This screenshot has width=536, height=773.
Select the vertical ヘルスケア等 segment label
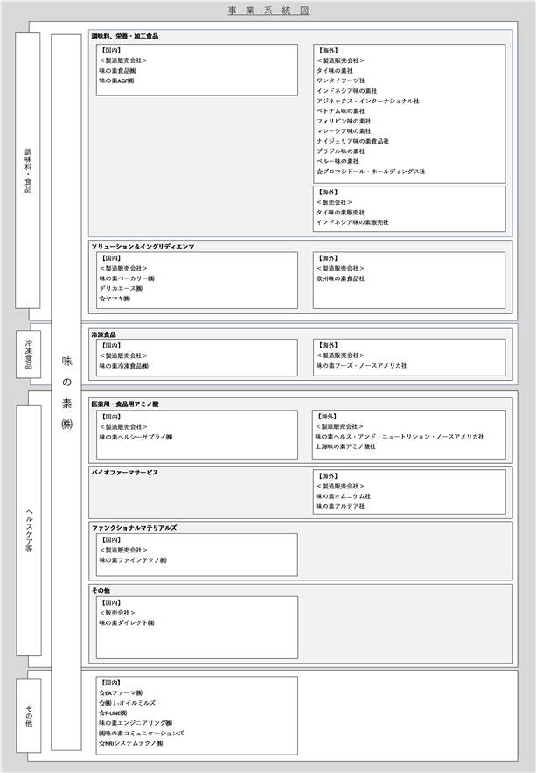coord(29,530)
